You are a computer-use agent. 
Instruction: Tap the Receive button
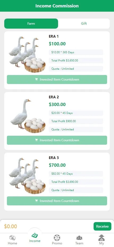[x=103, y=226]
